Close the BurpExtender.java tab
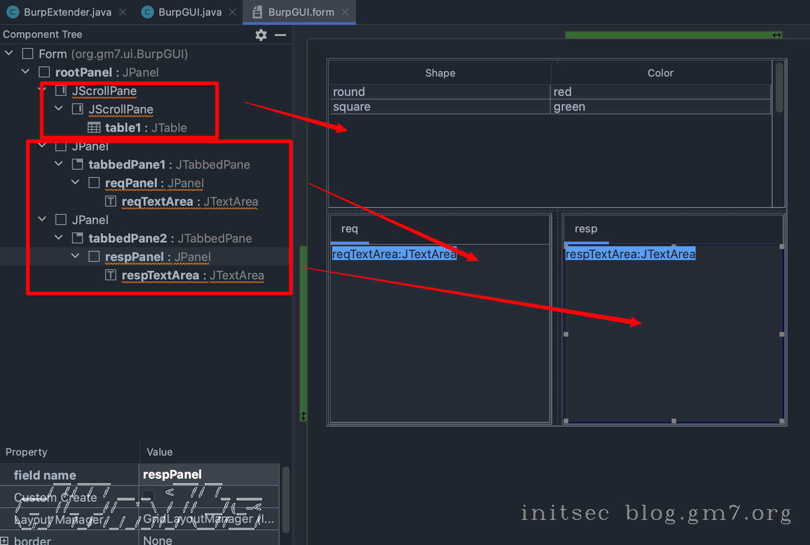Viewport: 810px width, 545px height. tap(123, 12)
